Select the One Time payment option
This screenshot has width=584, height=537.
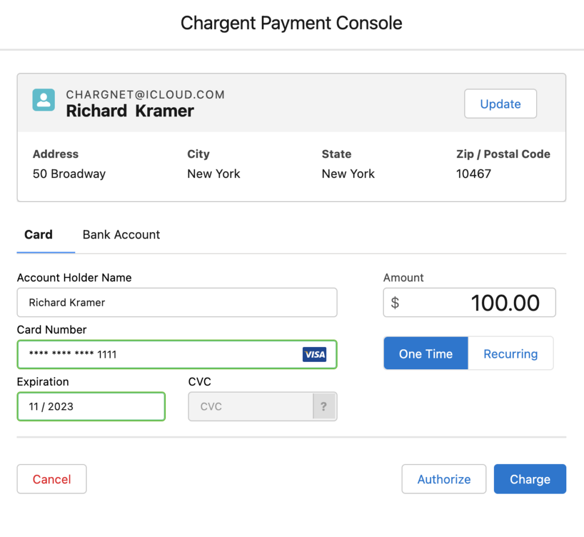click(x=425, y=354)
